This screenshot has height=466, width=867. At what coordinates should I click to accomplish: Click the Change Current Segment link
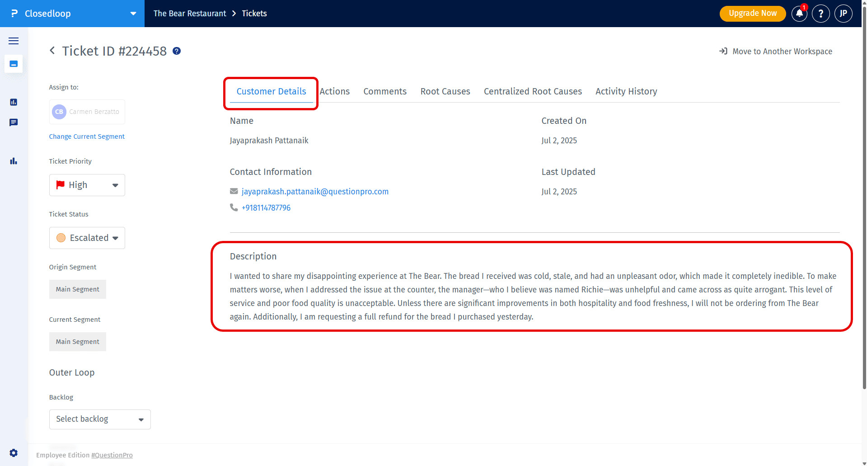point(87,137)
